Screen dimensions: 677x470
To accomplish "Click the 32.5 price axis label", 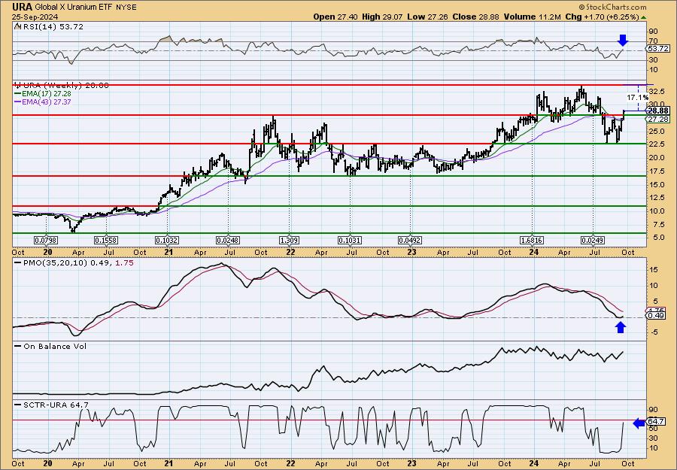I will coord(655,91).
